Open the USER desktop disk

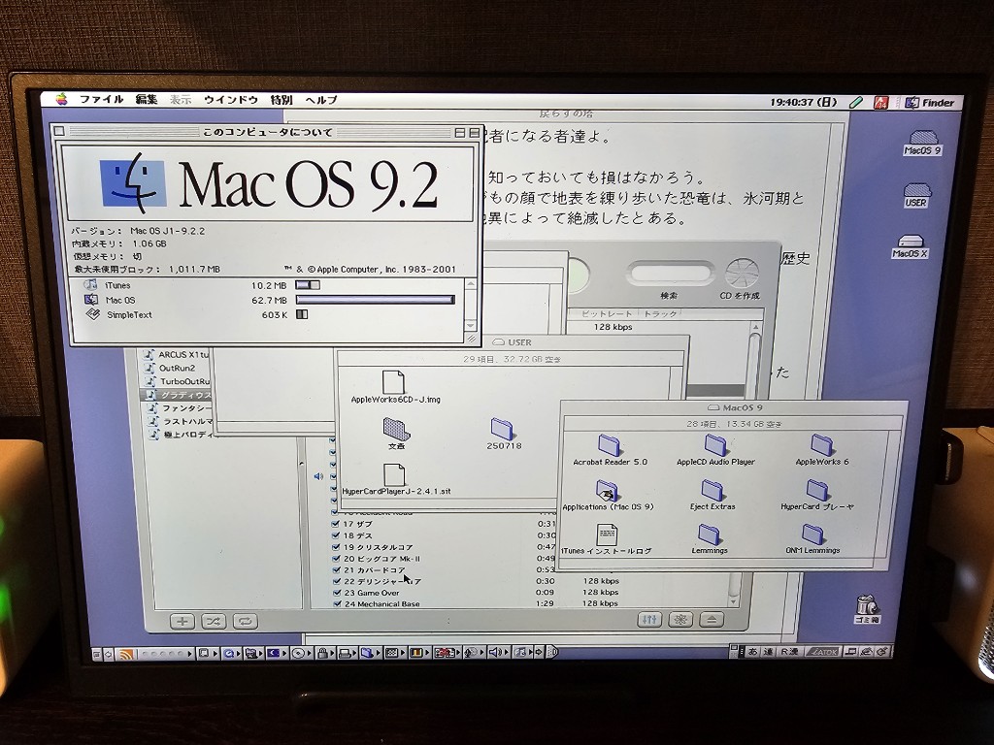coord(915,195)
